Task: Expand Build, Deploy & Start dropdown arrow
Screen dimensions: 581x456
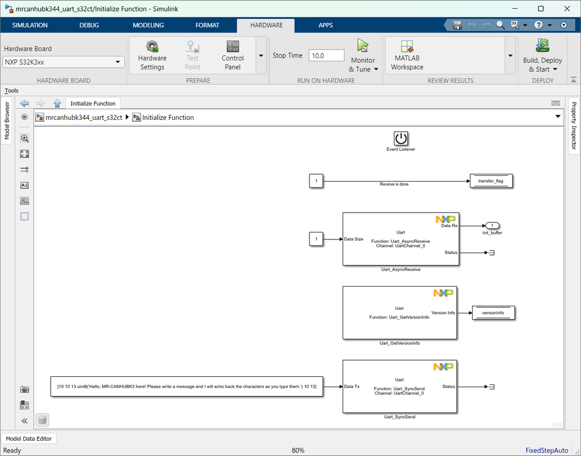Action: click(x=555, y=69)
